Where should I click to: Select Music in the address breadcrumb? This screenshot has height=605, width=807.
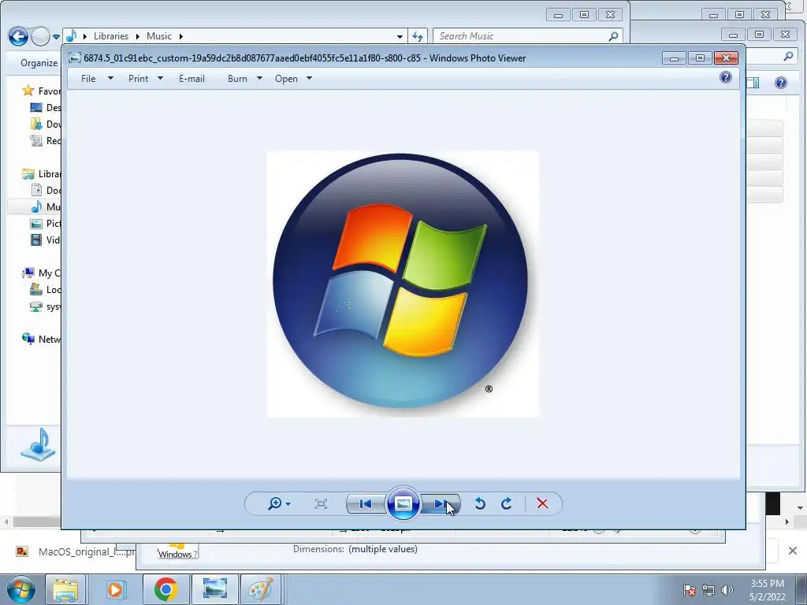click(159, 36)
